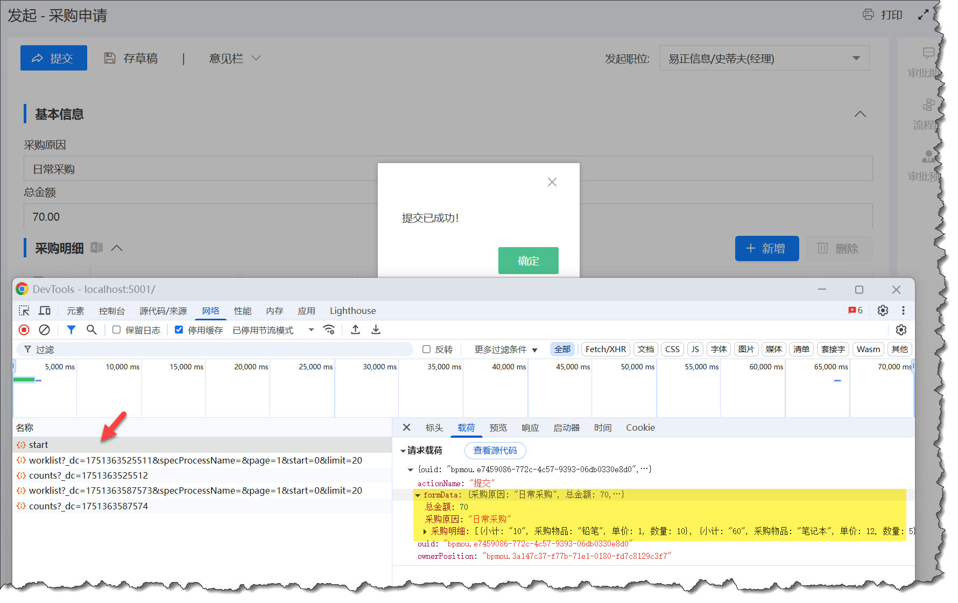This screenshot has width=958, height=603.
Task: Click the 过滤 filter input field
Action: coord(215,349)
